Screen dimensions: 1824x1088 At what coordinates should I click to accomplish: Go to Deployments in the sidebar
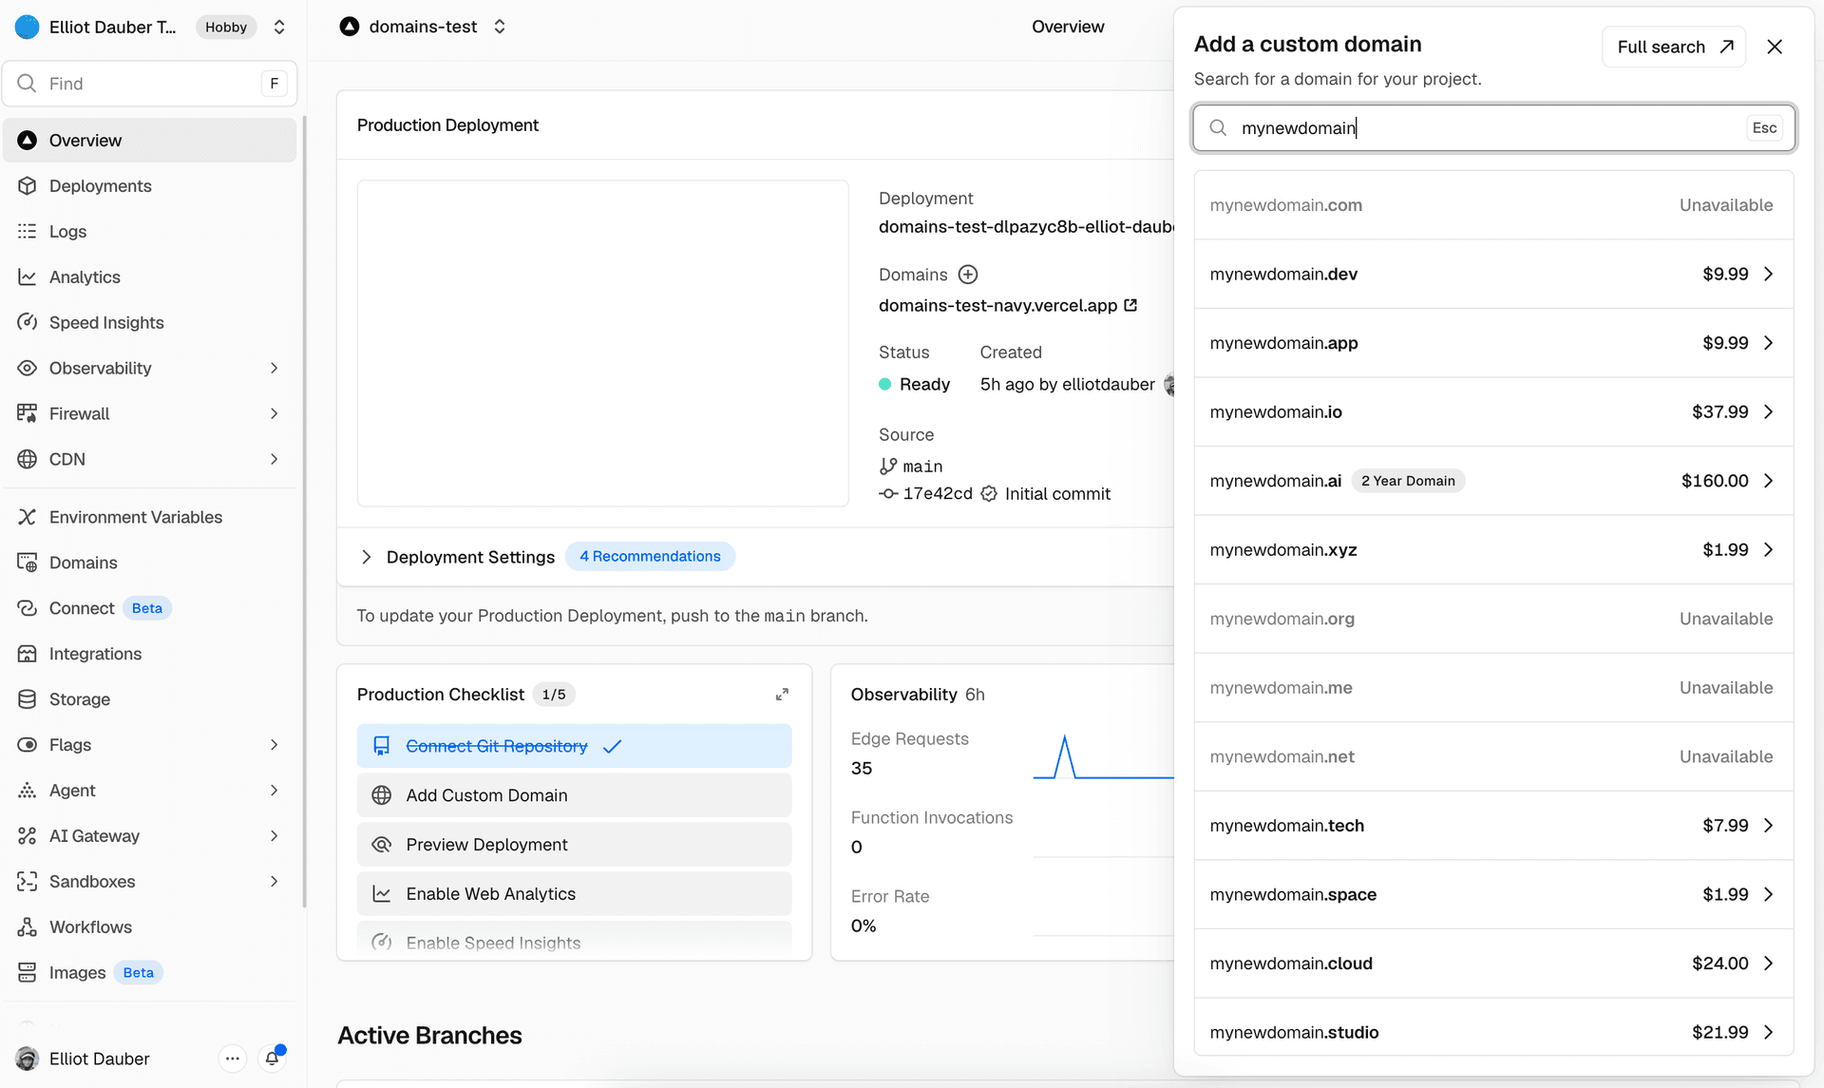pos(150,186)
